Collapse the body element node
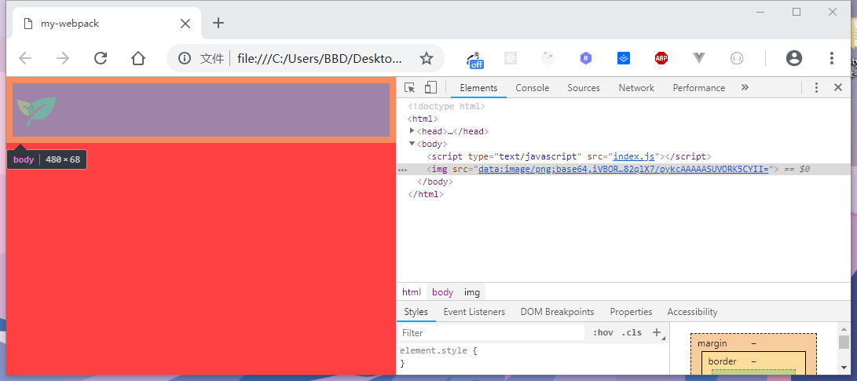This screenshot has height=381, width=857. click(412, 144)
